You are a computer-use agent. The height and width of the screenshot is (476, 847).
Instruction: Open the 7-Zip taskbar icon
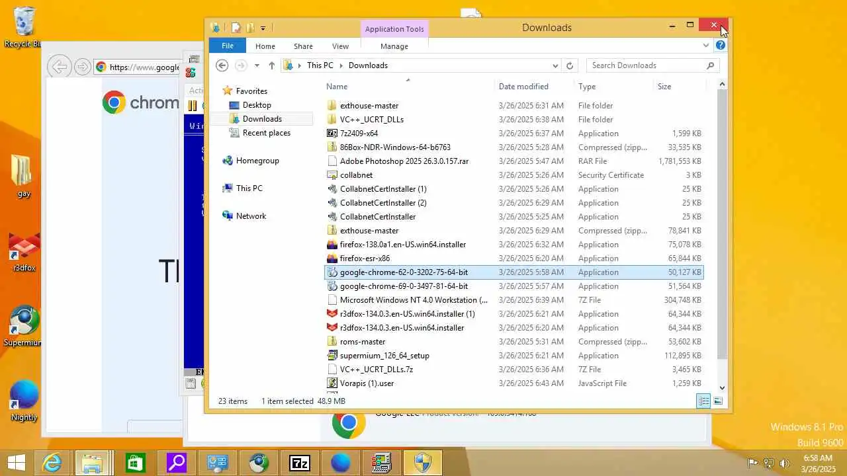click(x=300, y=463)
